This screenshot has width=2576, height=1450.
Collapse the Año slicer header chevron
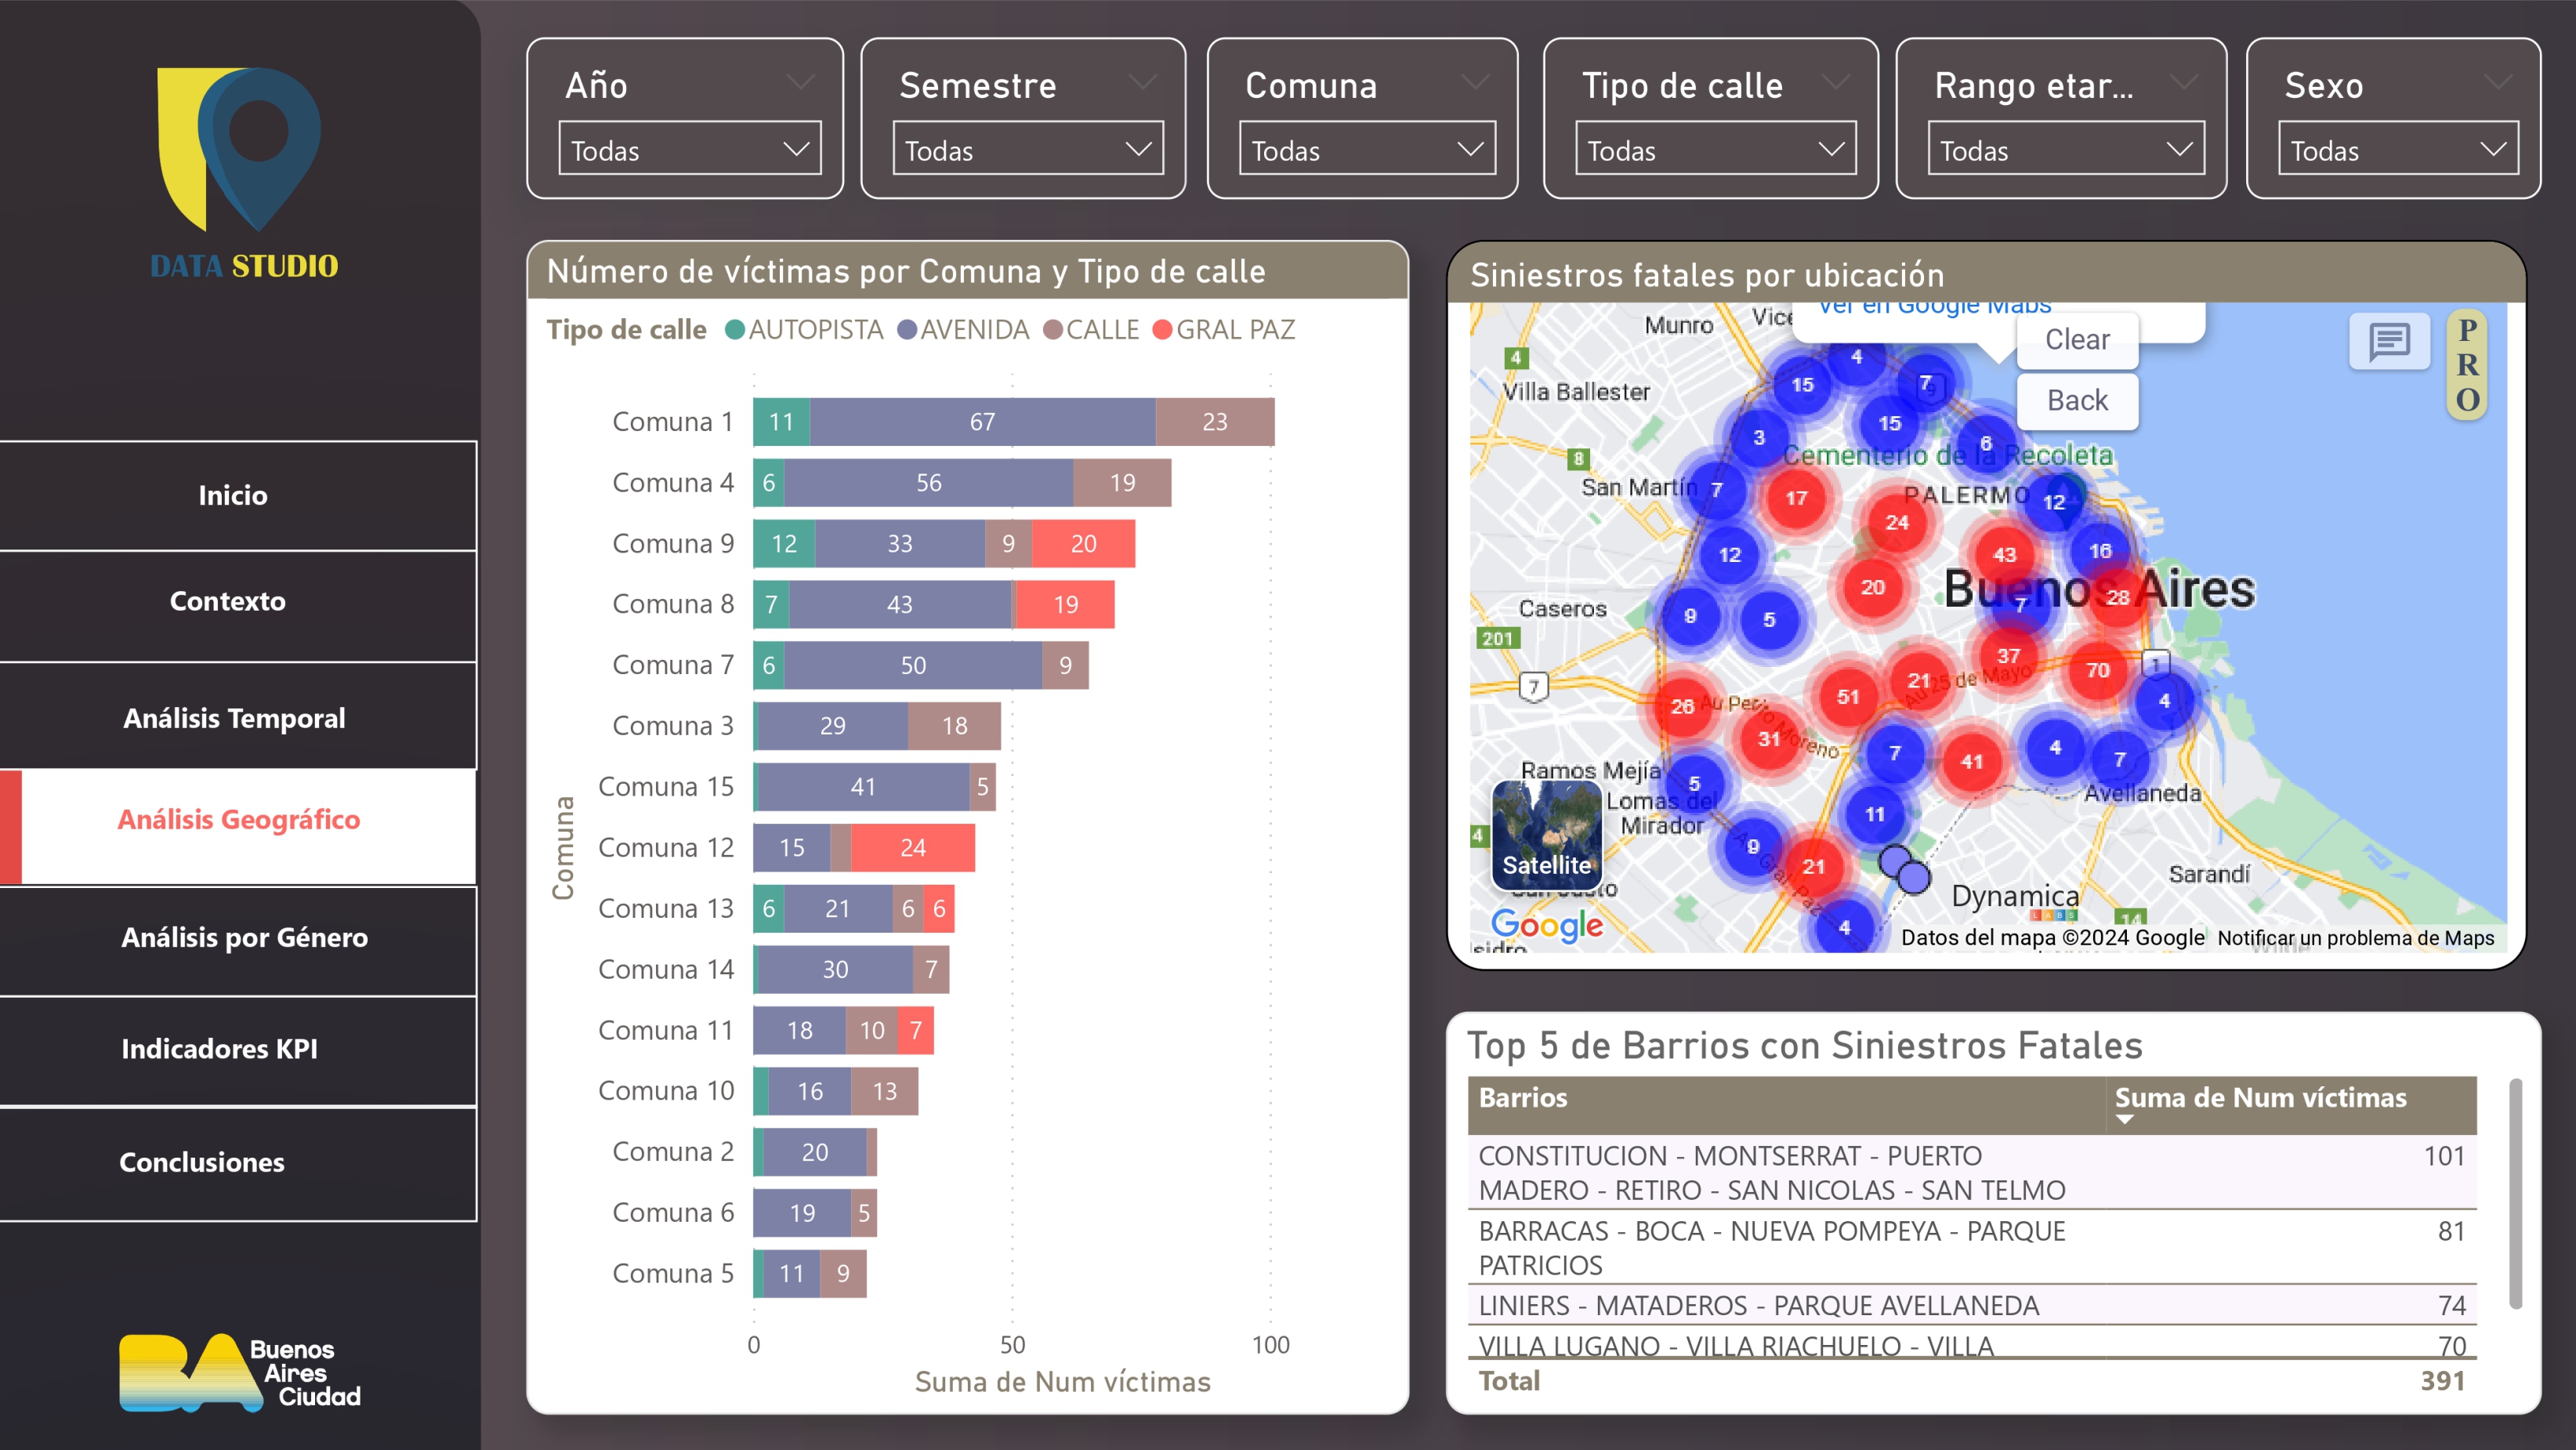point(800,82)
